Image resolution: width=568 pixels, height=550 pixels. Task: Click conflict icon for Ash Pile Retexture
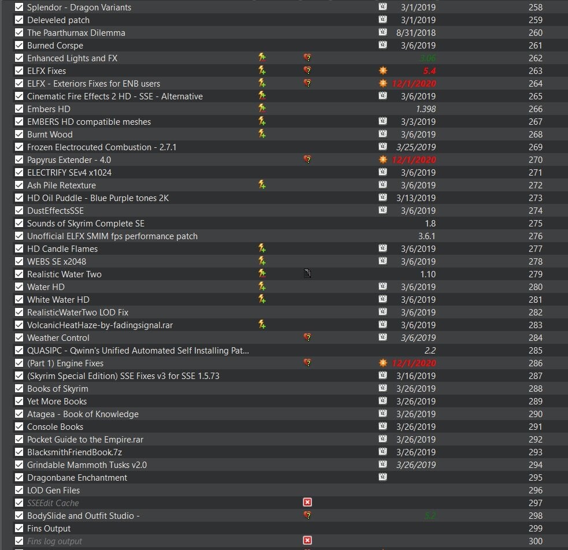point(262,185)
